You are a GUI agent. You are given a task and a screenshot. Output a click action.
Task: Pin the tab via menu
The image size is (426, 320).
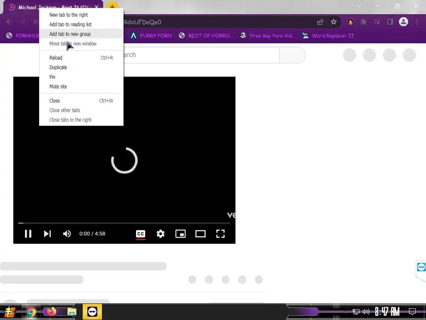tap(81, 77)
